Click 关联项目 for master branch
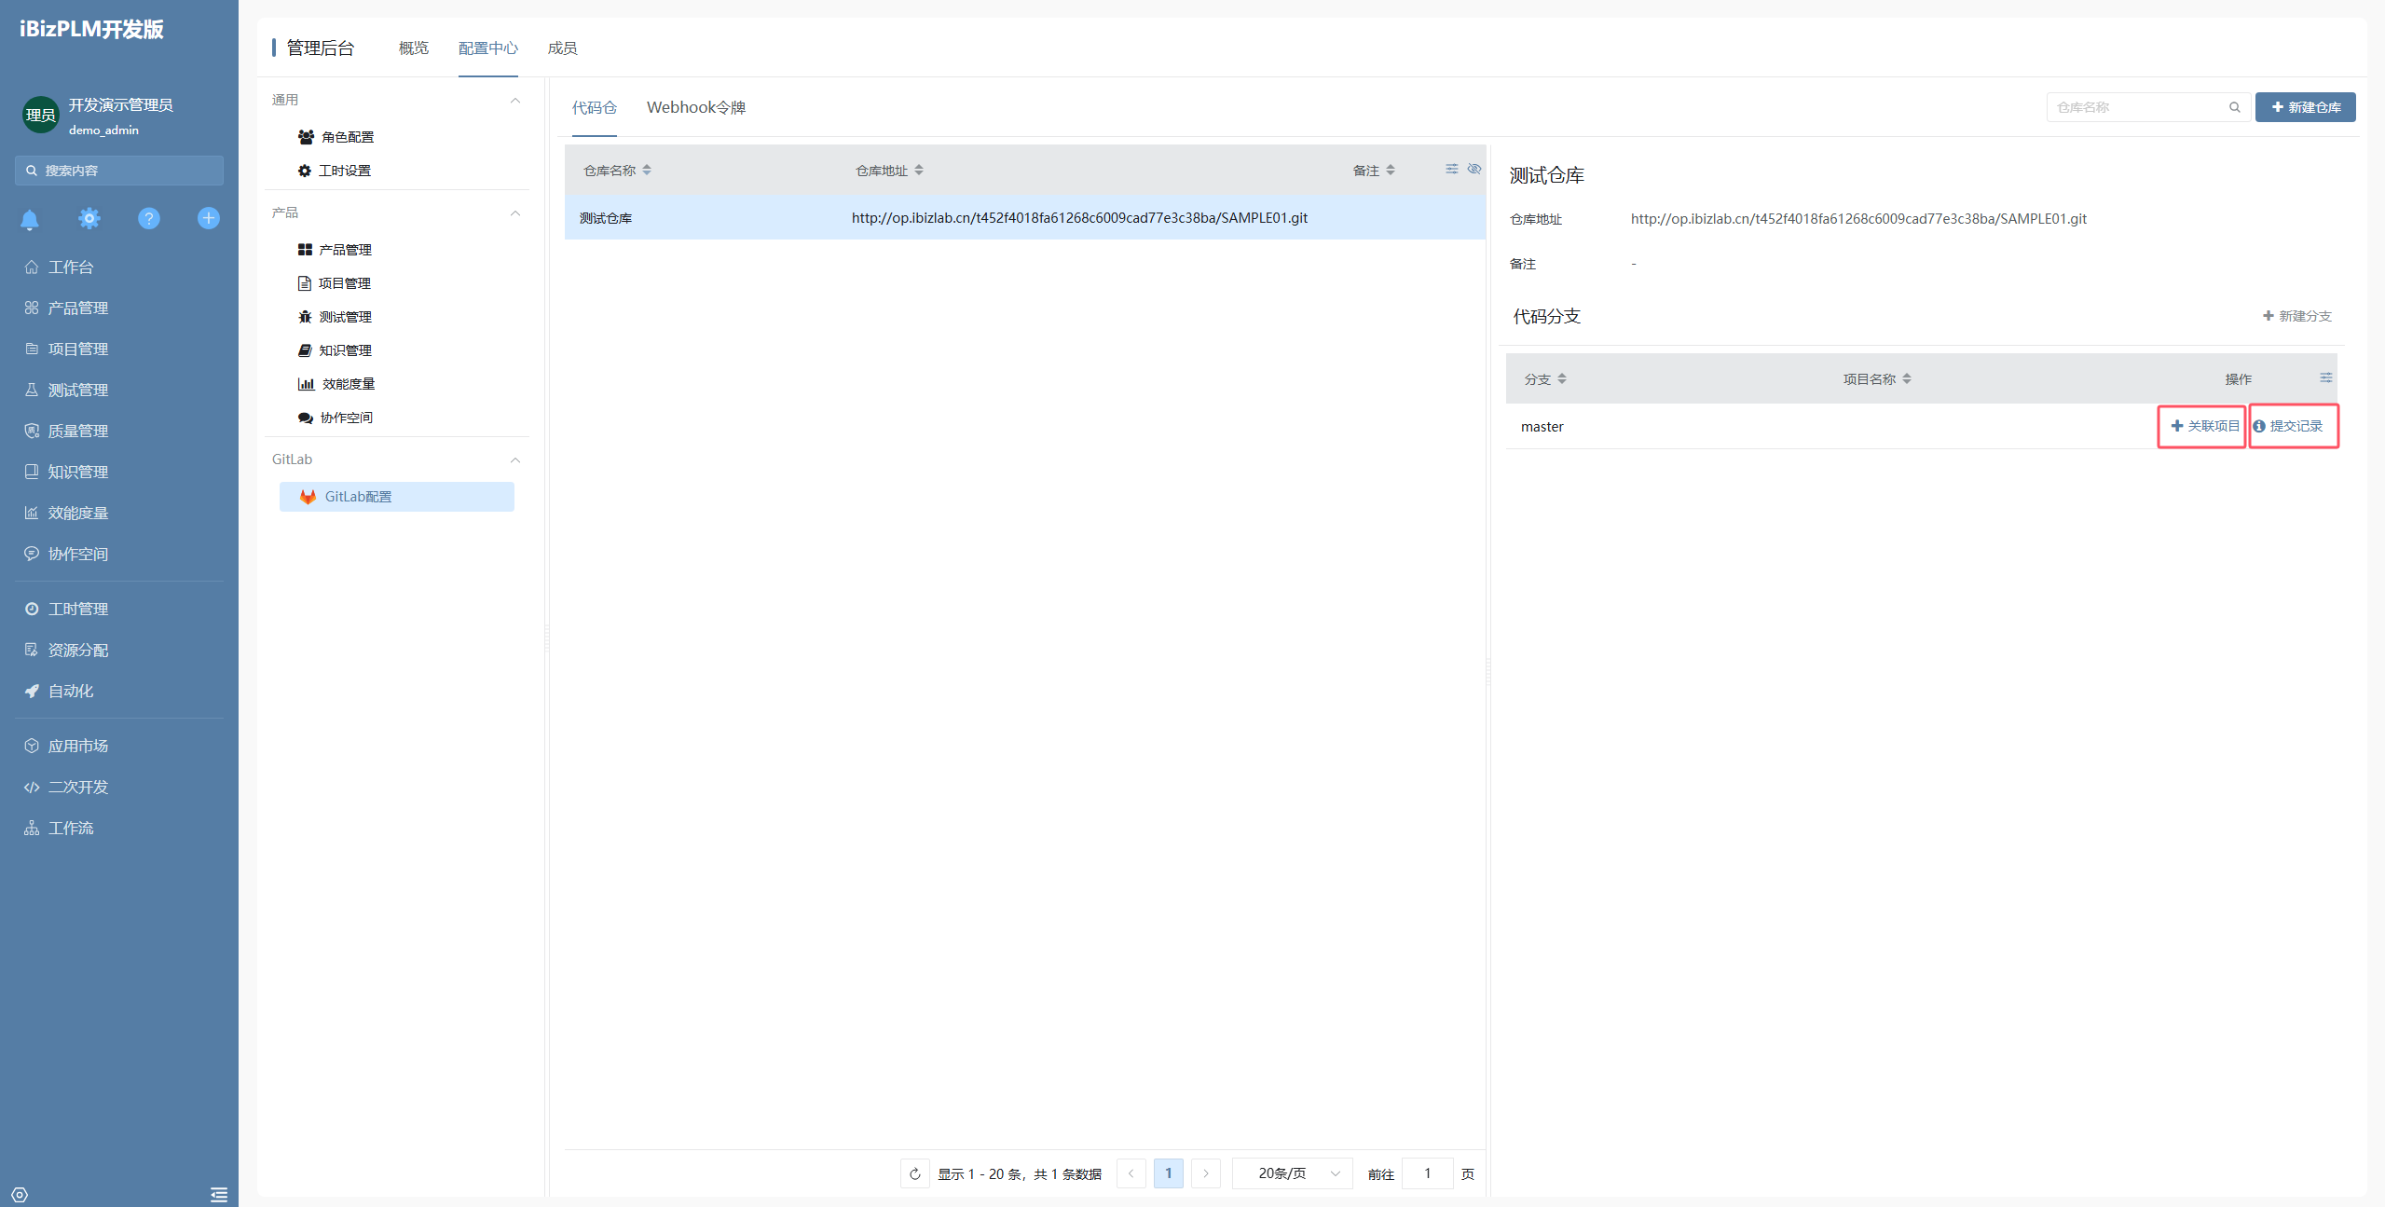This screenshot has height=1207, width=2385. (2203, 426)
